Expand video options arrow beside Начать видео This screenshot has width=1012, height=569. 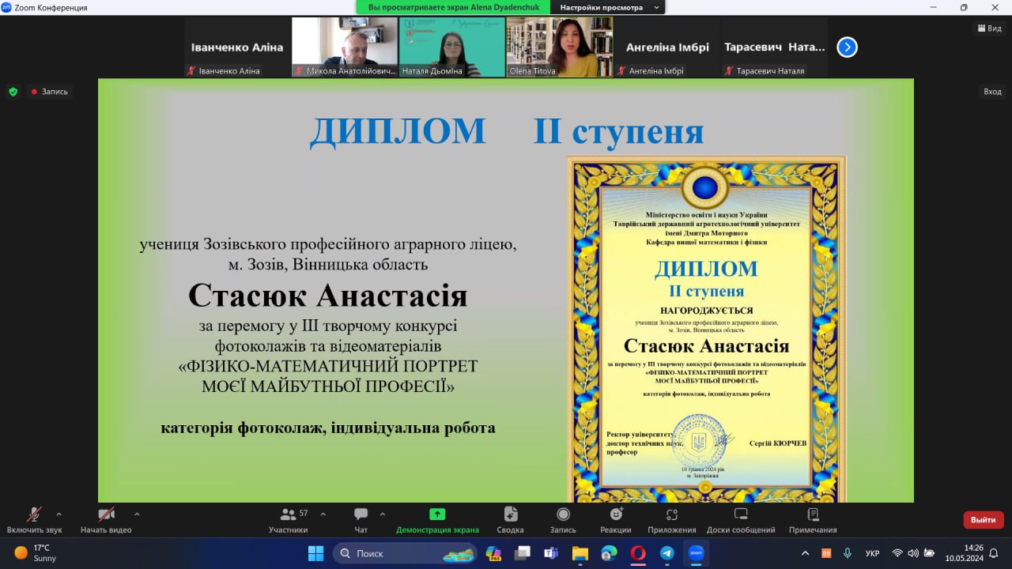pyautogui.click(x=137, y=514)
